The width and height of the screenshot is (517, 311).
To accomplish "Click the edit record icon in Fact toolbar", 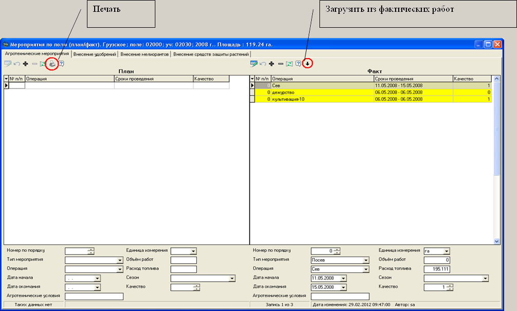I will click(254, 64).
